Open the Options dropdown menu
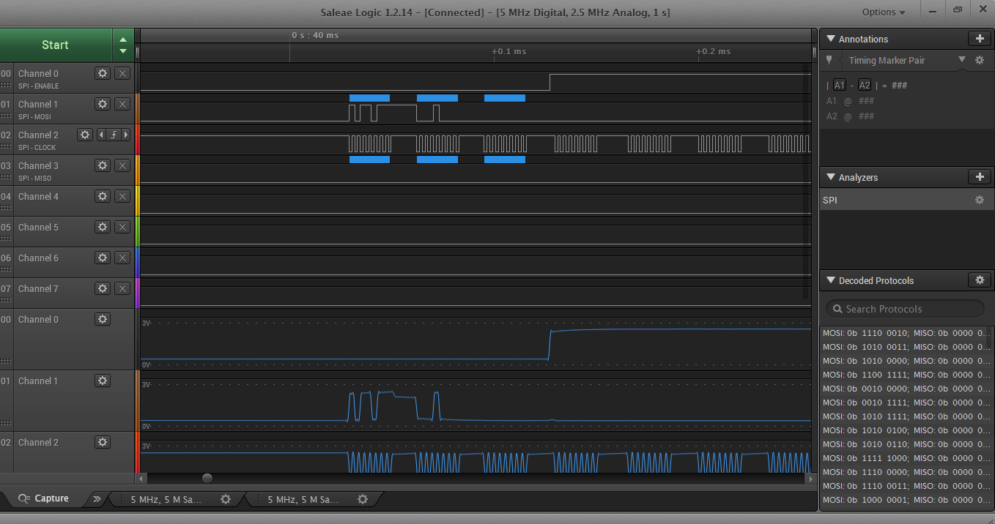 coord(884,12)
